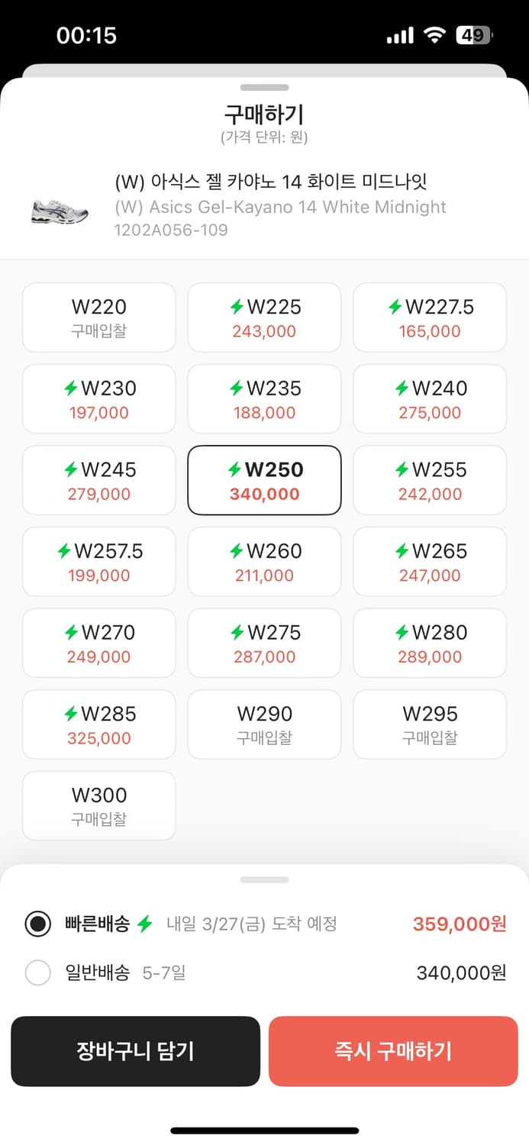The image size is (529, 1145).
Task: Tap lightning icon on the W285 size
Action: (71, 714)
